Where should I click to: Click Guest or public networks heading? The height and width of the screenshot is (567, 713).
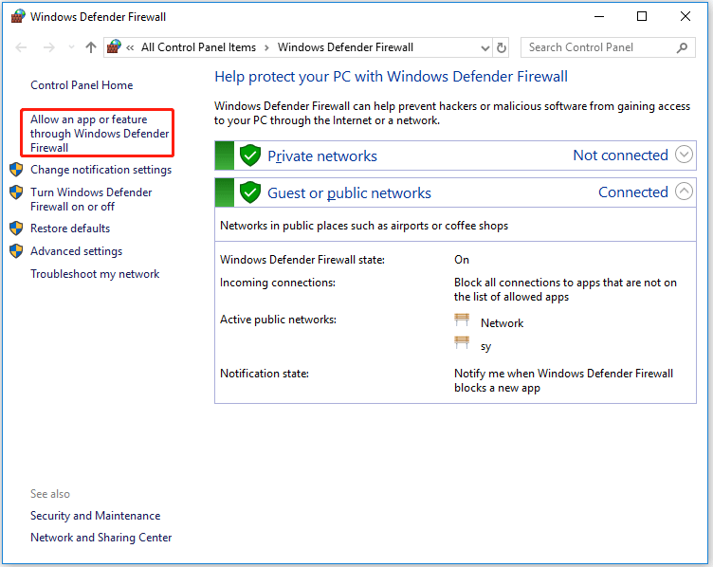tap(349, 192)
